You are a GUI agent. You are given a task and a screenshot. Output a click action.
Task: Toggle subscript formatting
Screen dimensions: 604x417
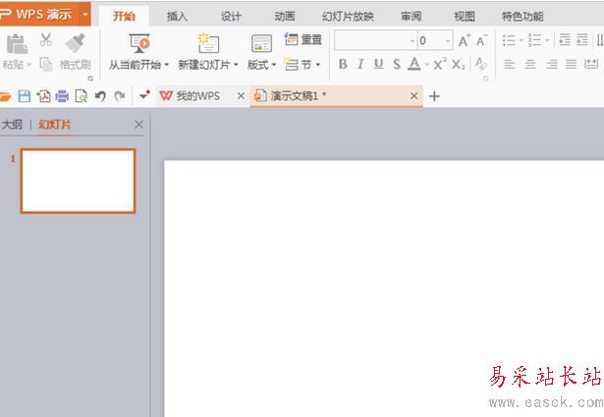pos(458,64)
